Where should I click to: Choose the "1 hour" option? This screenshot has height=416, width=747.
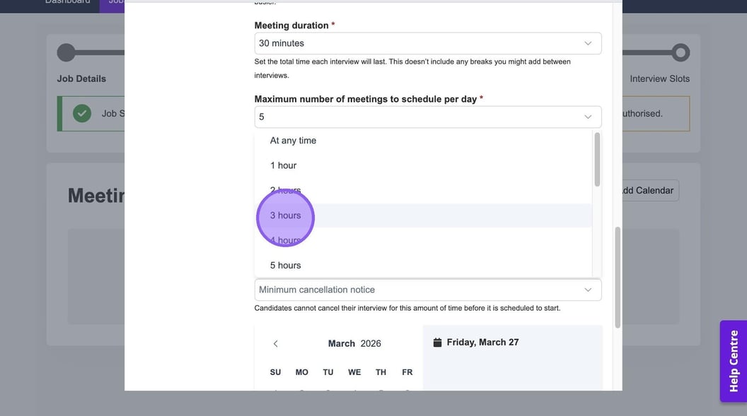(x=283, y=165)
